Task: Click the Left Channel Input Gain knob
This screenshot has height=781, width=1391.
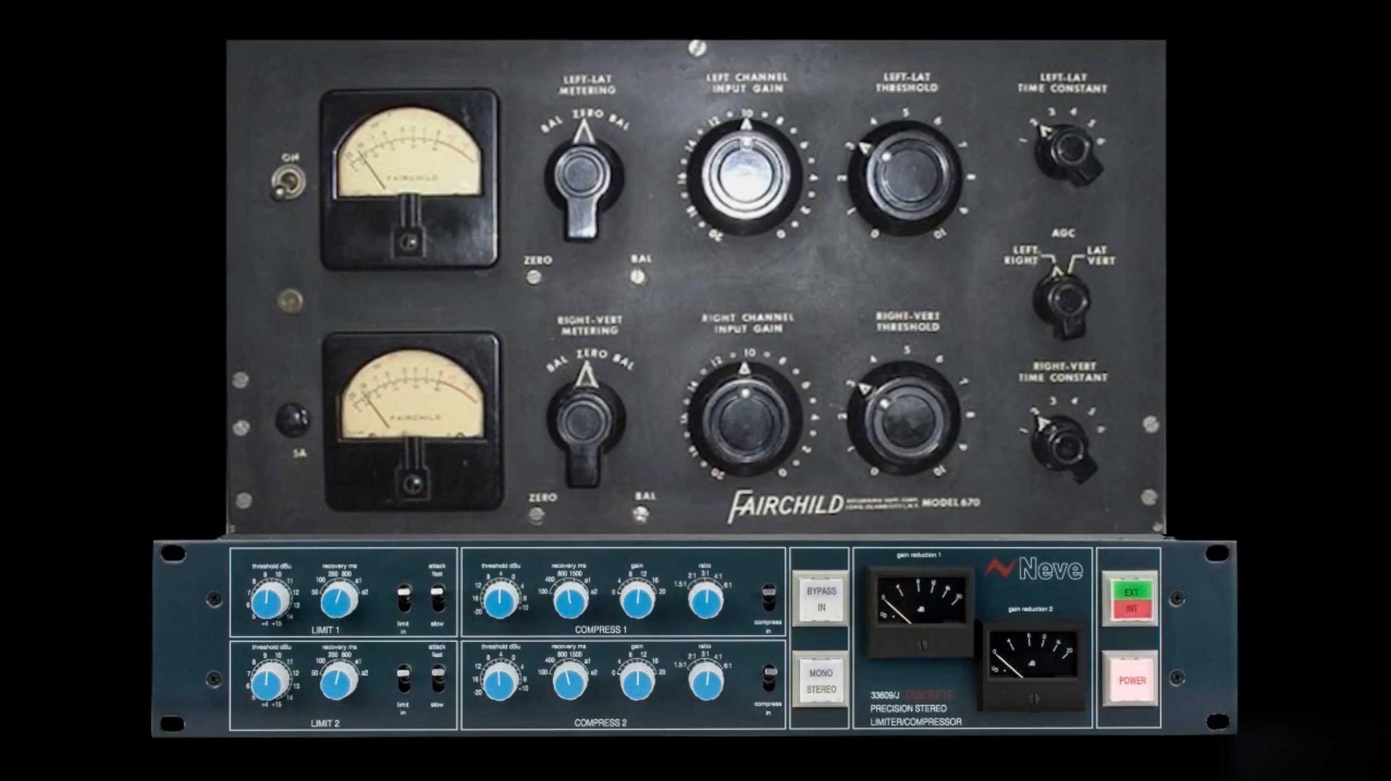Action: pos(746,175)
